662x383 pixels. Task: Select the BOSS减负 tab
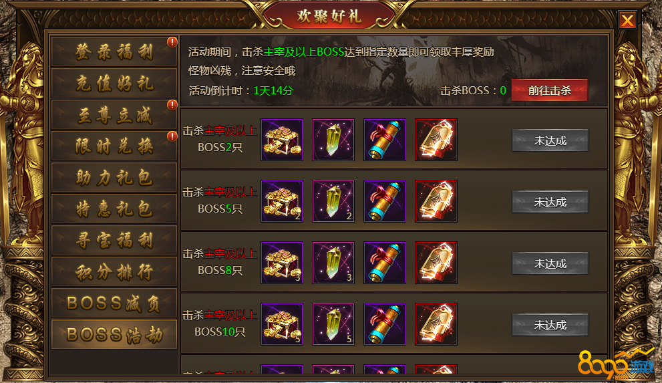[x=114, y=303]
